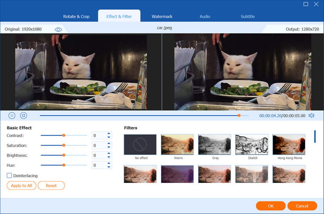Adjust the Hue slider handle

point(64,165)
